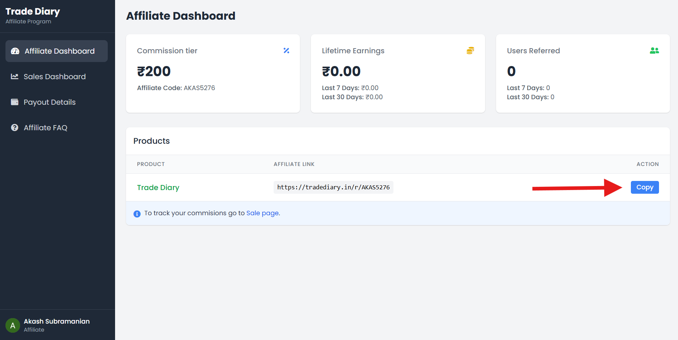The image size is (678, 340).
Task: Click Last 30 Days: 0 users line
Action: pyautogui.click(x=531, y=97)
